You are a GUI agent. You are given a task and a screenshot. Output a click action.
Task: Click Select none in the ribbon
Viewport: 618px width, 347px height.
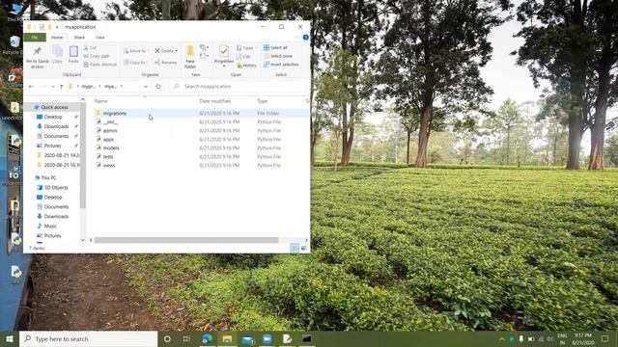(x=277, y=56)
